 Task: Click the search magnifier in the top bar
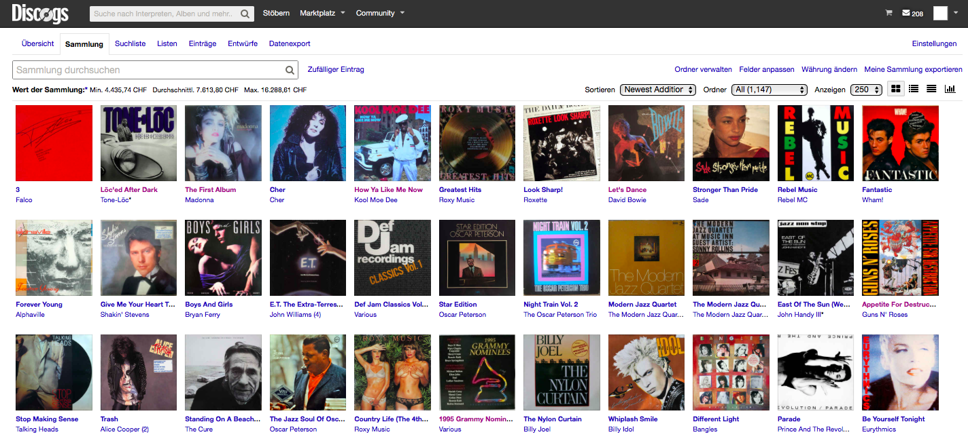(x=245, y=14)
